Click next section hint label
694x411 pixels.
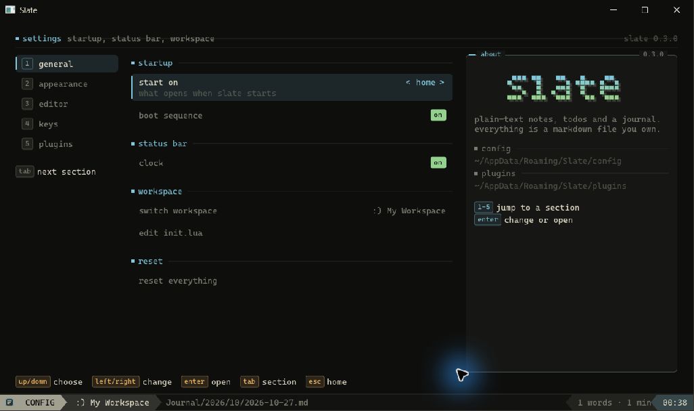(66, 172)
